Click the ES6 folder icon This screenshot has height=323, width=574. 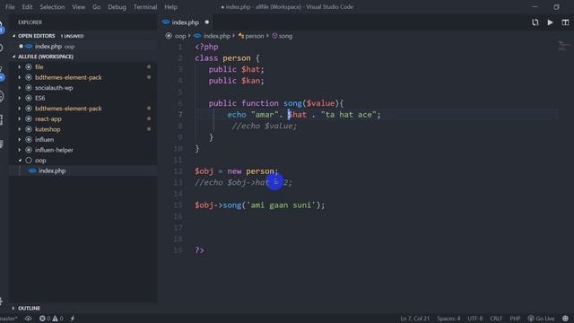29,98
